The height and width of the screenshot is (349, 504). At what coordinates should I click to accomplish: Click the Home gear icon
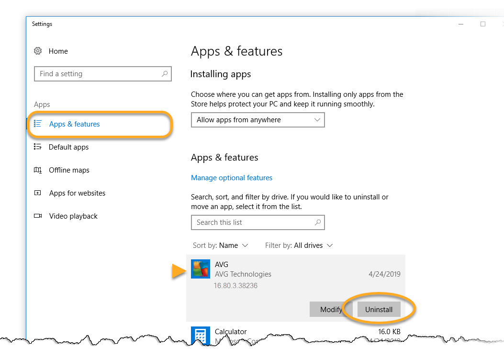[38, 51]
